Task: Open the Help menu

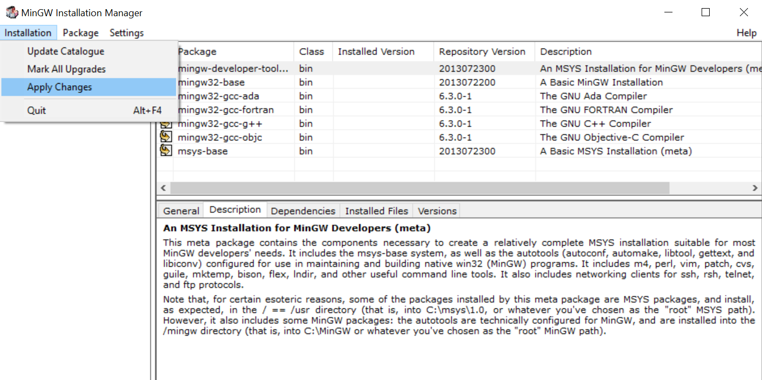Action: pos(746,33)
